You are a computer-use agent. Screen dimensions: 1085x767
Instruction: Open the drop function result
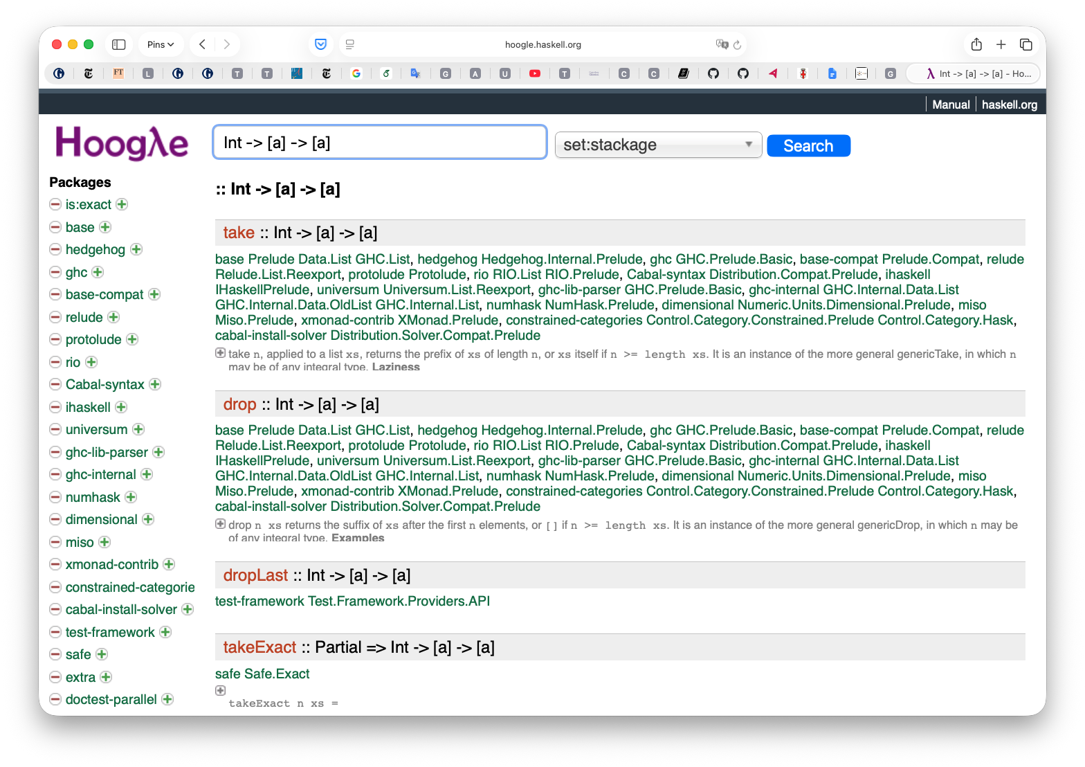tap(239, 404)
